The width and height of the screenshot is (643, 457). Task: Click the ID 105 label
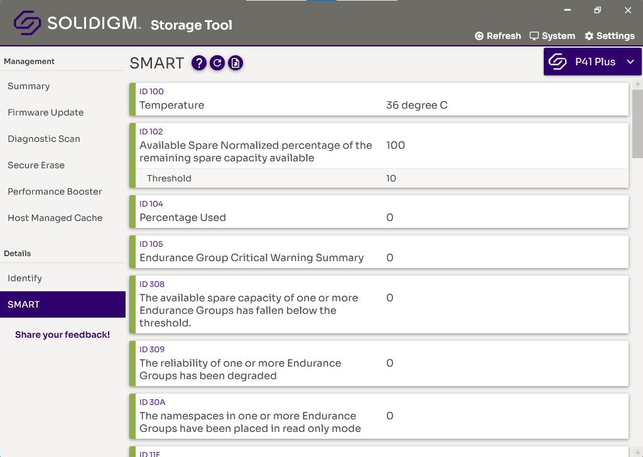tap(151, 244)
